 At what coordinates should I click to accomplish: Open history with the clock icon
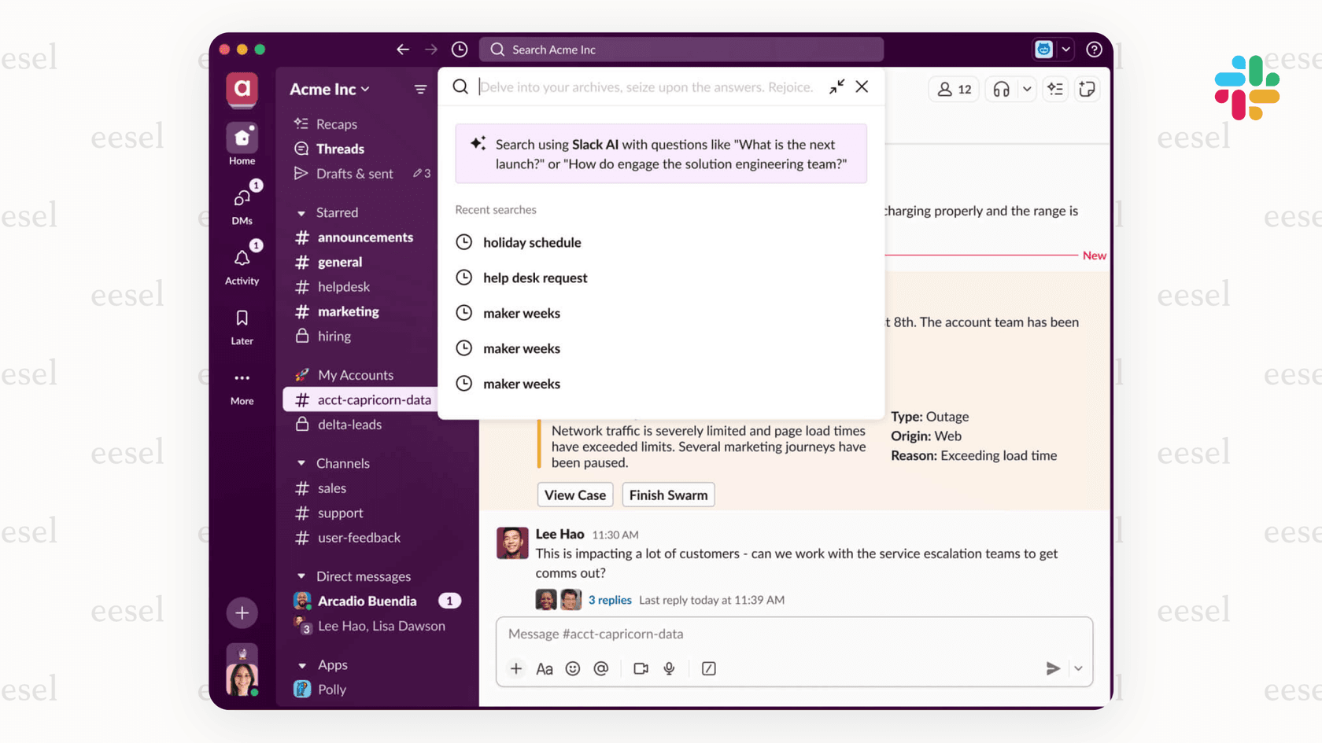[x=460, y=50]
